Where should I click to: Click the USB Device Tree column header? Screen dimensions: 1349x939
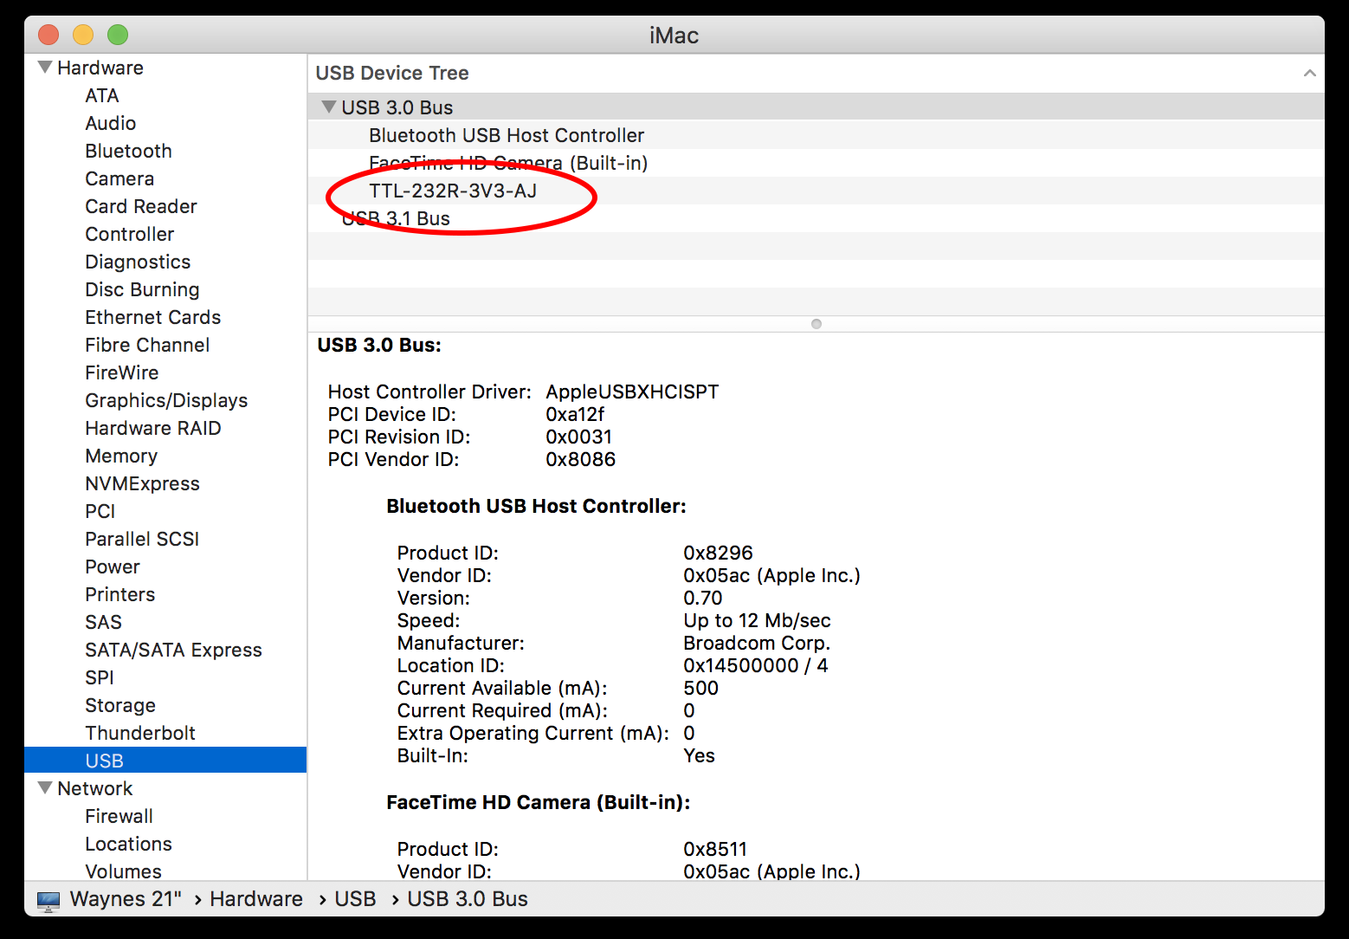(816, 74)
